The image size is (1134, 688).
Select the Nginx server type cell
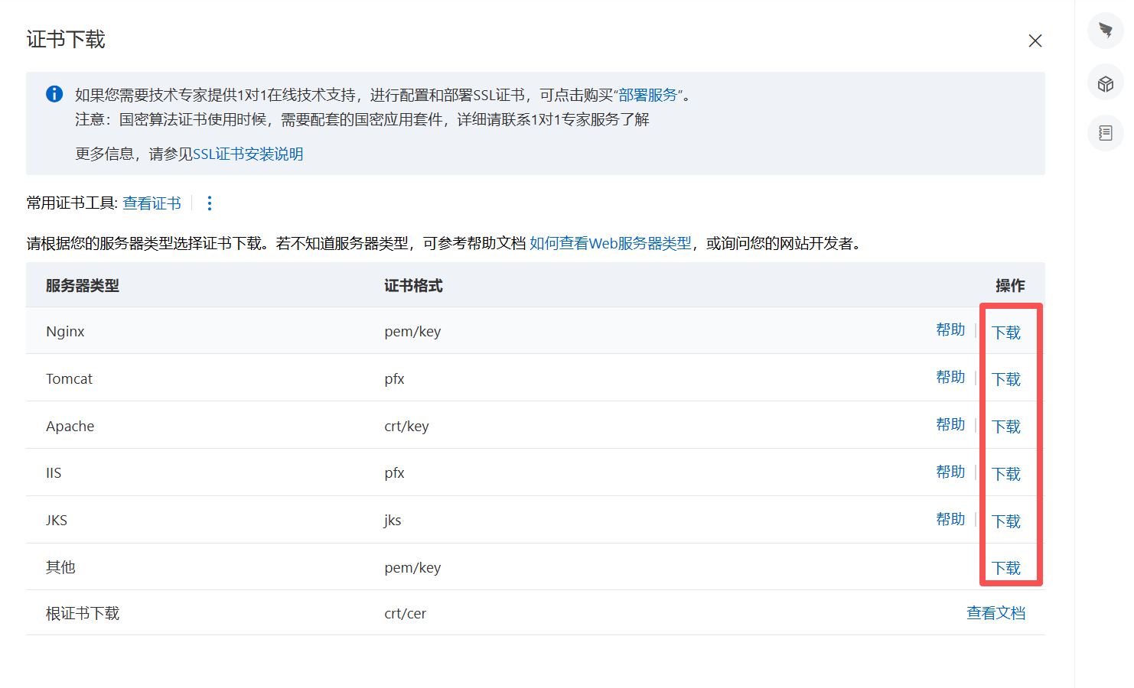coord(65,331)
